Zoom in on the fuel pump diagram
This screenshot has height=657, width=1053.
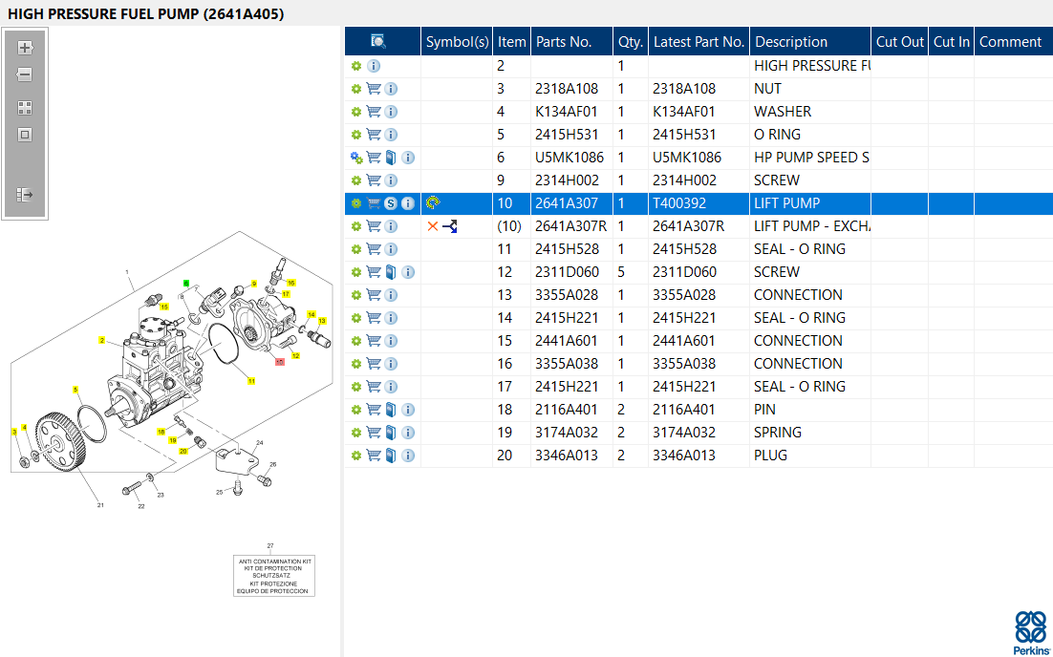coord(25,48)
